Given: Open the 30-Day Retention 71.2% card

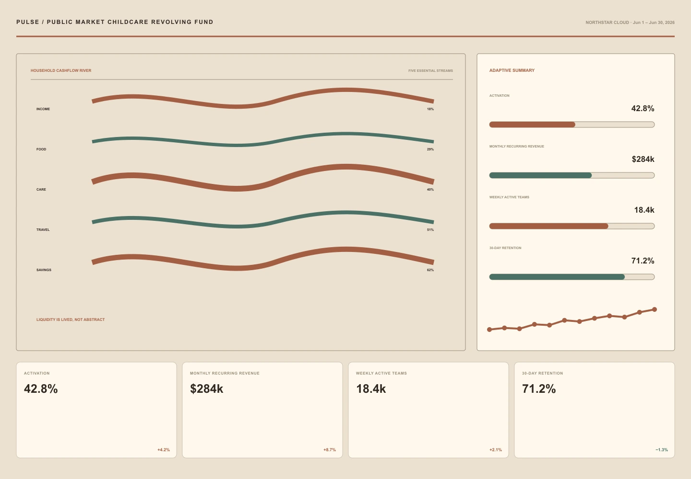Looking at the screenshot, I should tap(595, 410).
